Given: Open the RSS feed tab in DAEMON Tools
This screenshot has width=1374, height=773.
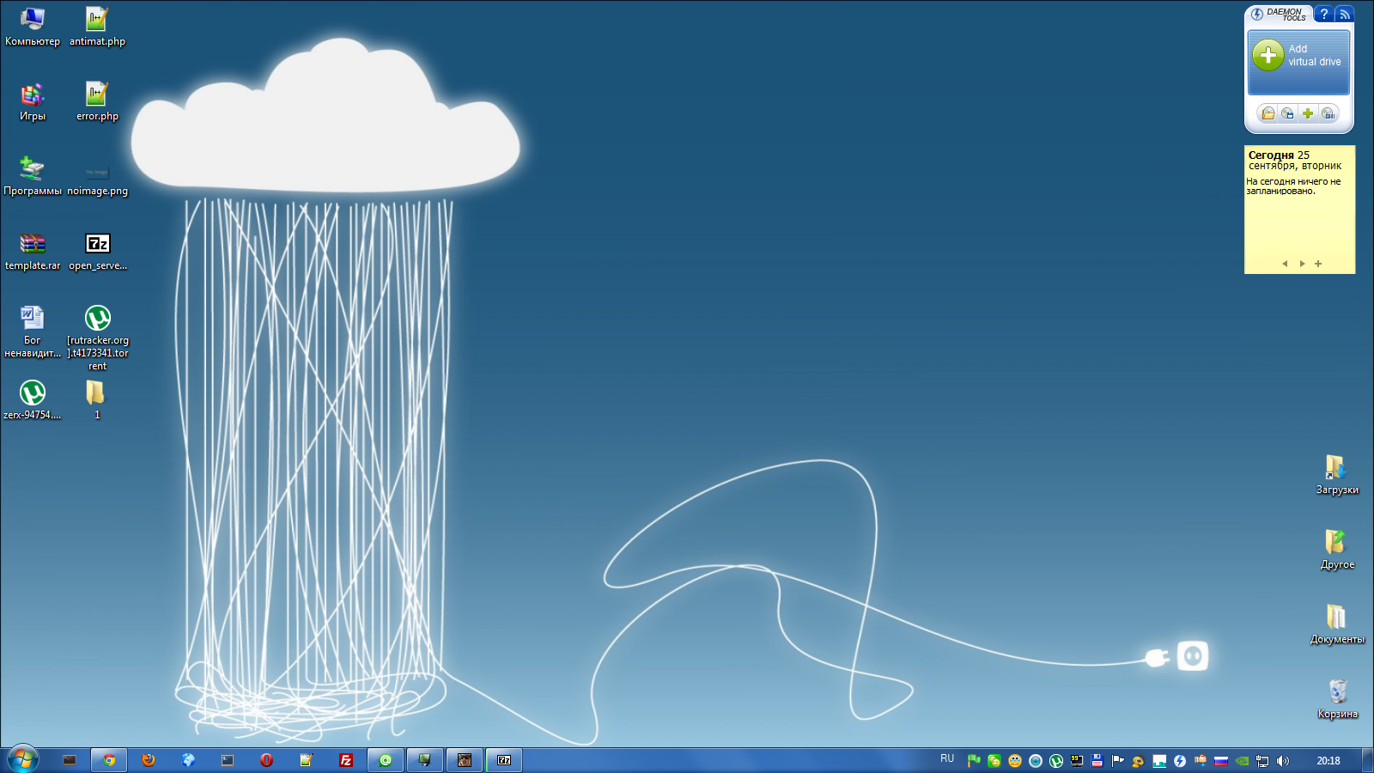Looking at the screenshot, I should [1344, 14].
